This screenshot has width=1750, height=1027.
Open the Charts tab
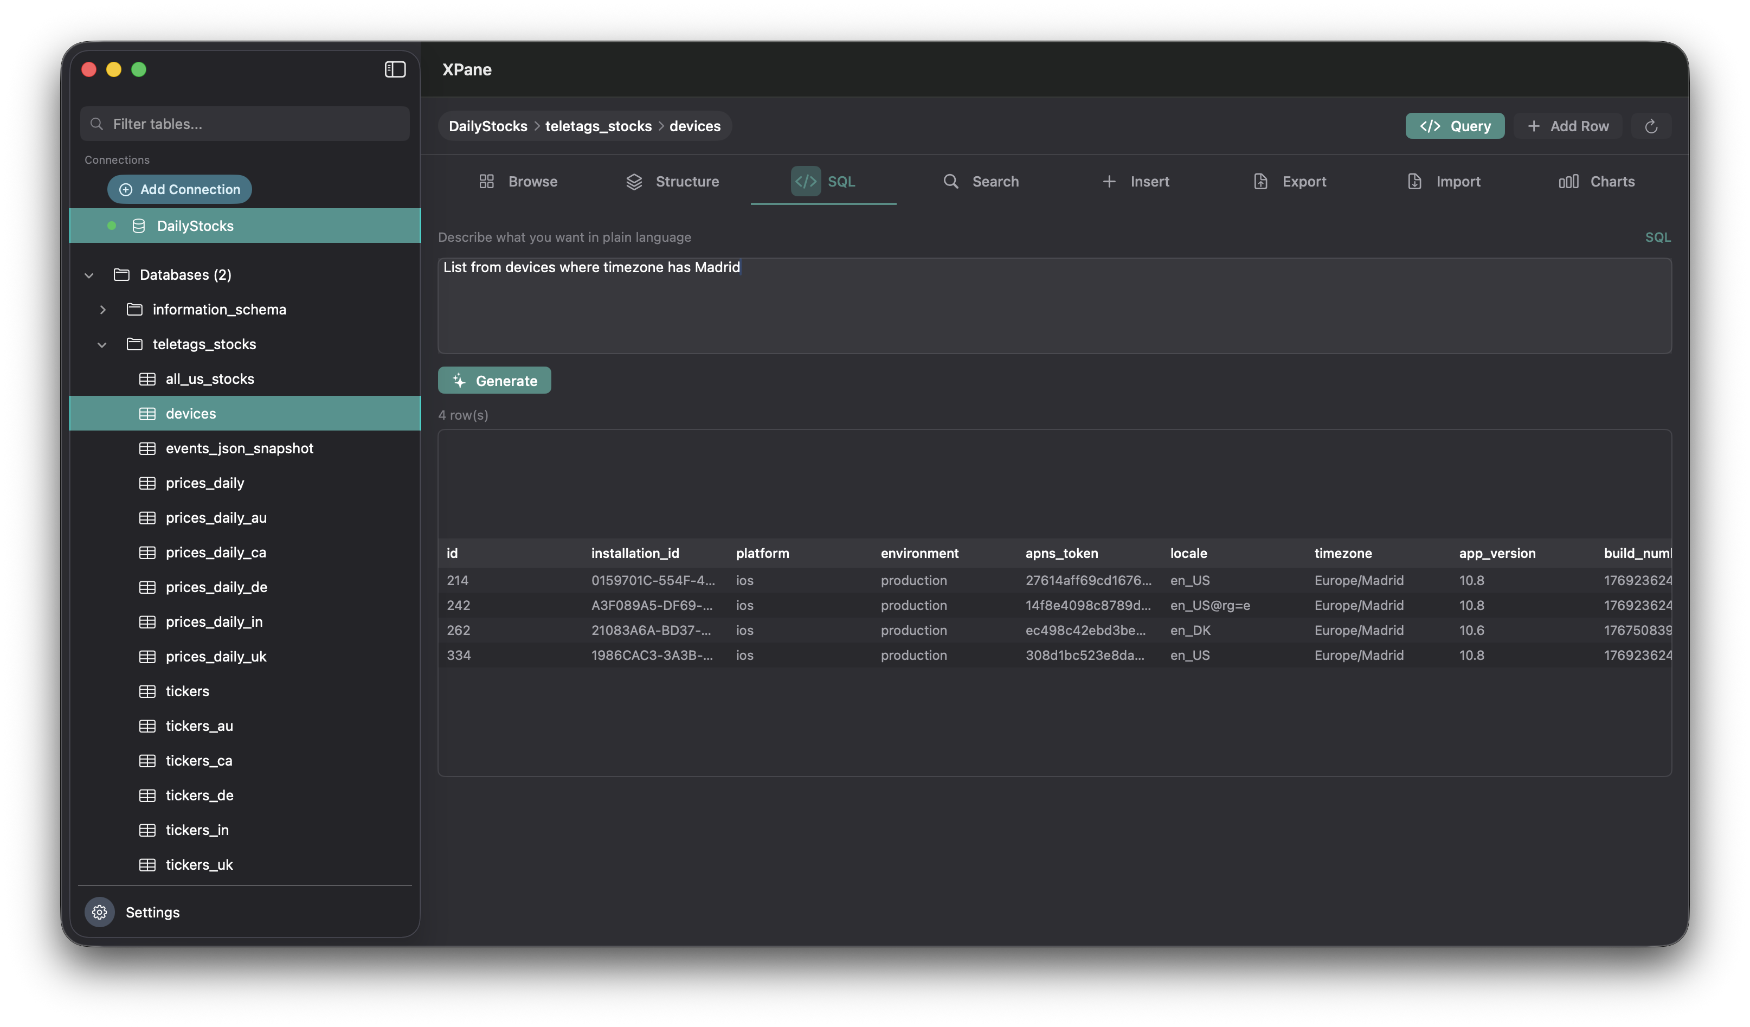[x=1597, y=181]
